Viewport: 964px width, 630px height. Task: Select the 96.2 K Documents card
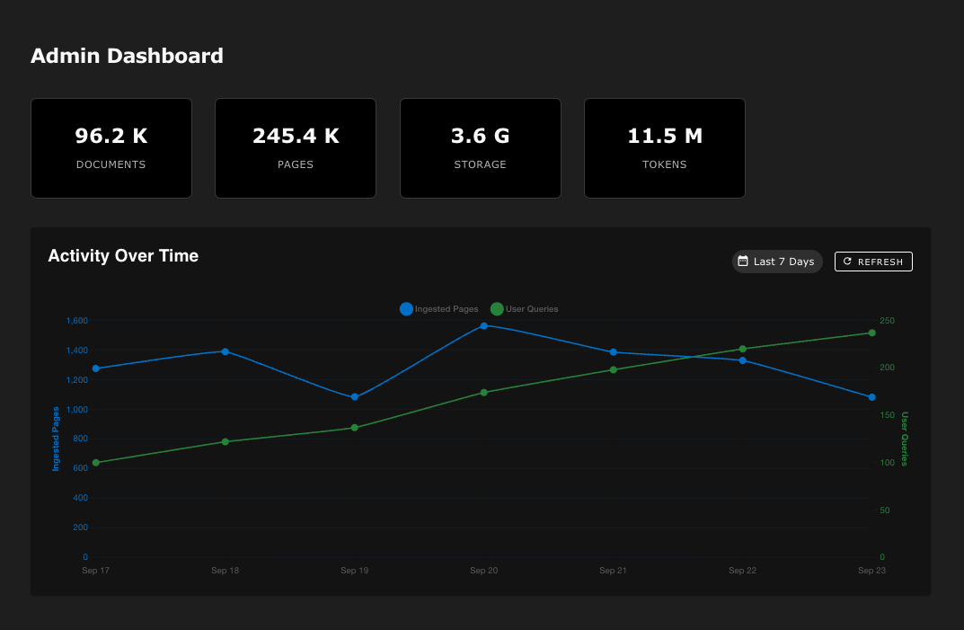[111, 148]
